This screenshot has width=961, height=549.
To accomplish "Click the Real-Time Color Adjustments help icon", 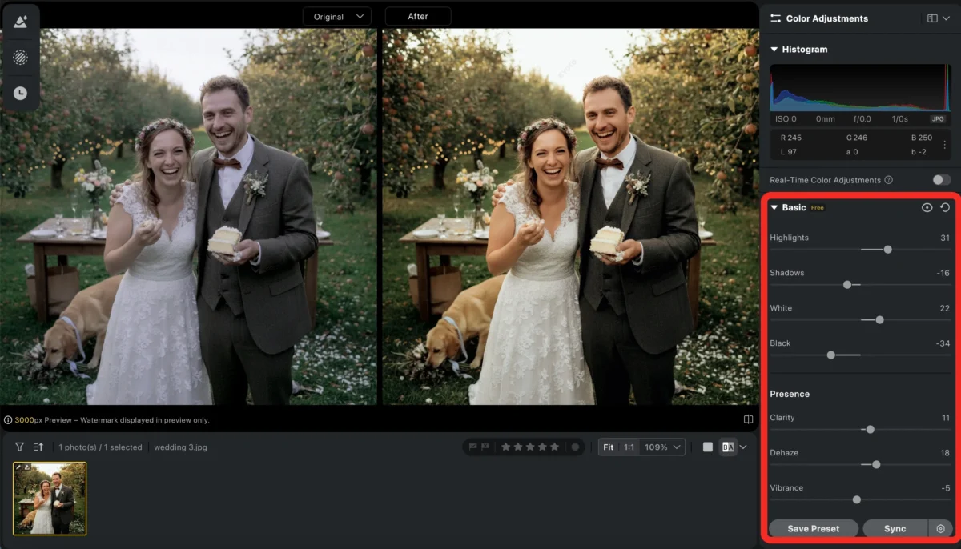I will 889,181.
